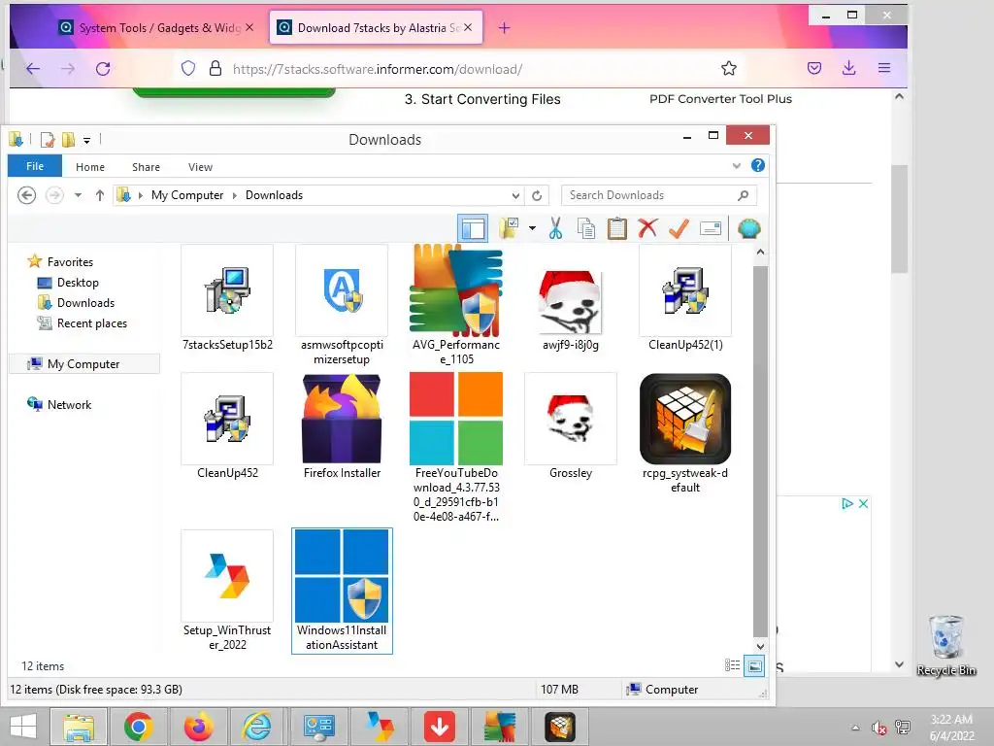The width and height of the screenshot is (994, 746).
Task: Reload the Firefox page
Action: tap(103, 69)
